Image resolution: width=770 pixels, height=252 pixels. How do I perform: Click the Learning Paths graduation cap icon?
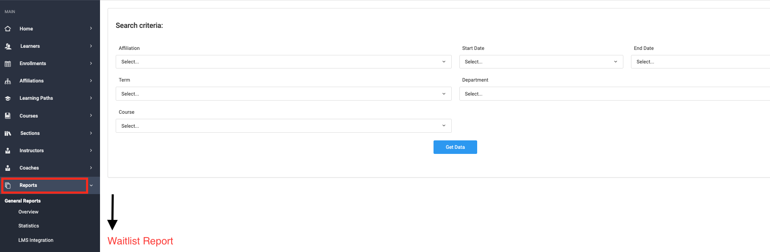[8, 98]
